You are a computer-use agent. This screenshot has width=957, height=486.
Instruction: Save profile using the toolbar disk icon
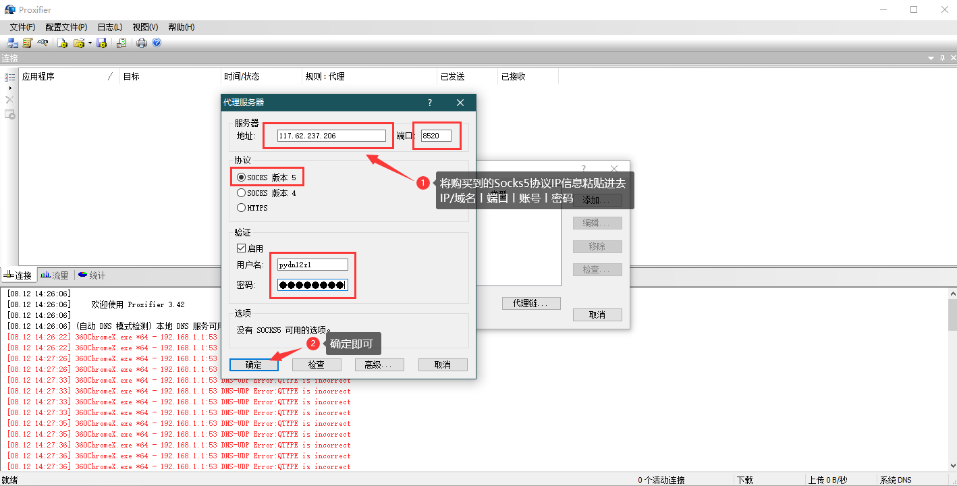102,43
